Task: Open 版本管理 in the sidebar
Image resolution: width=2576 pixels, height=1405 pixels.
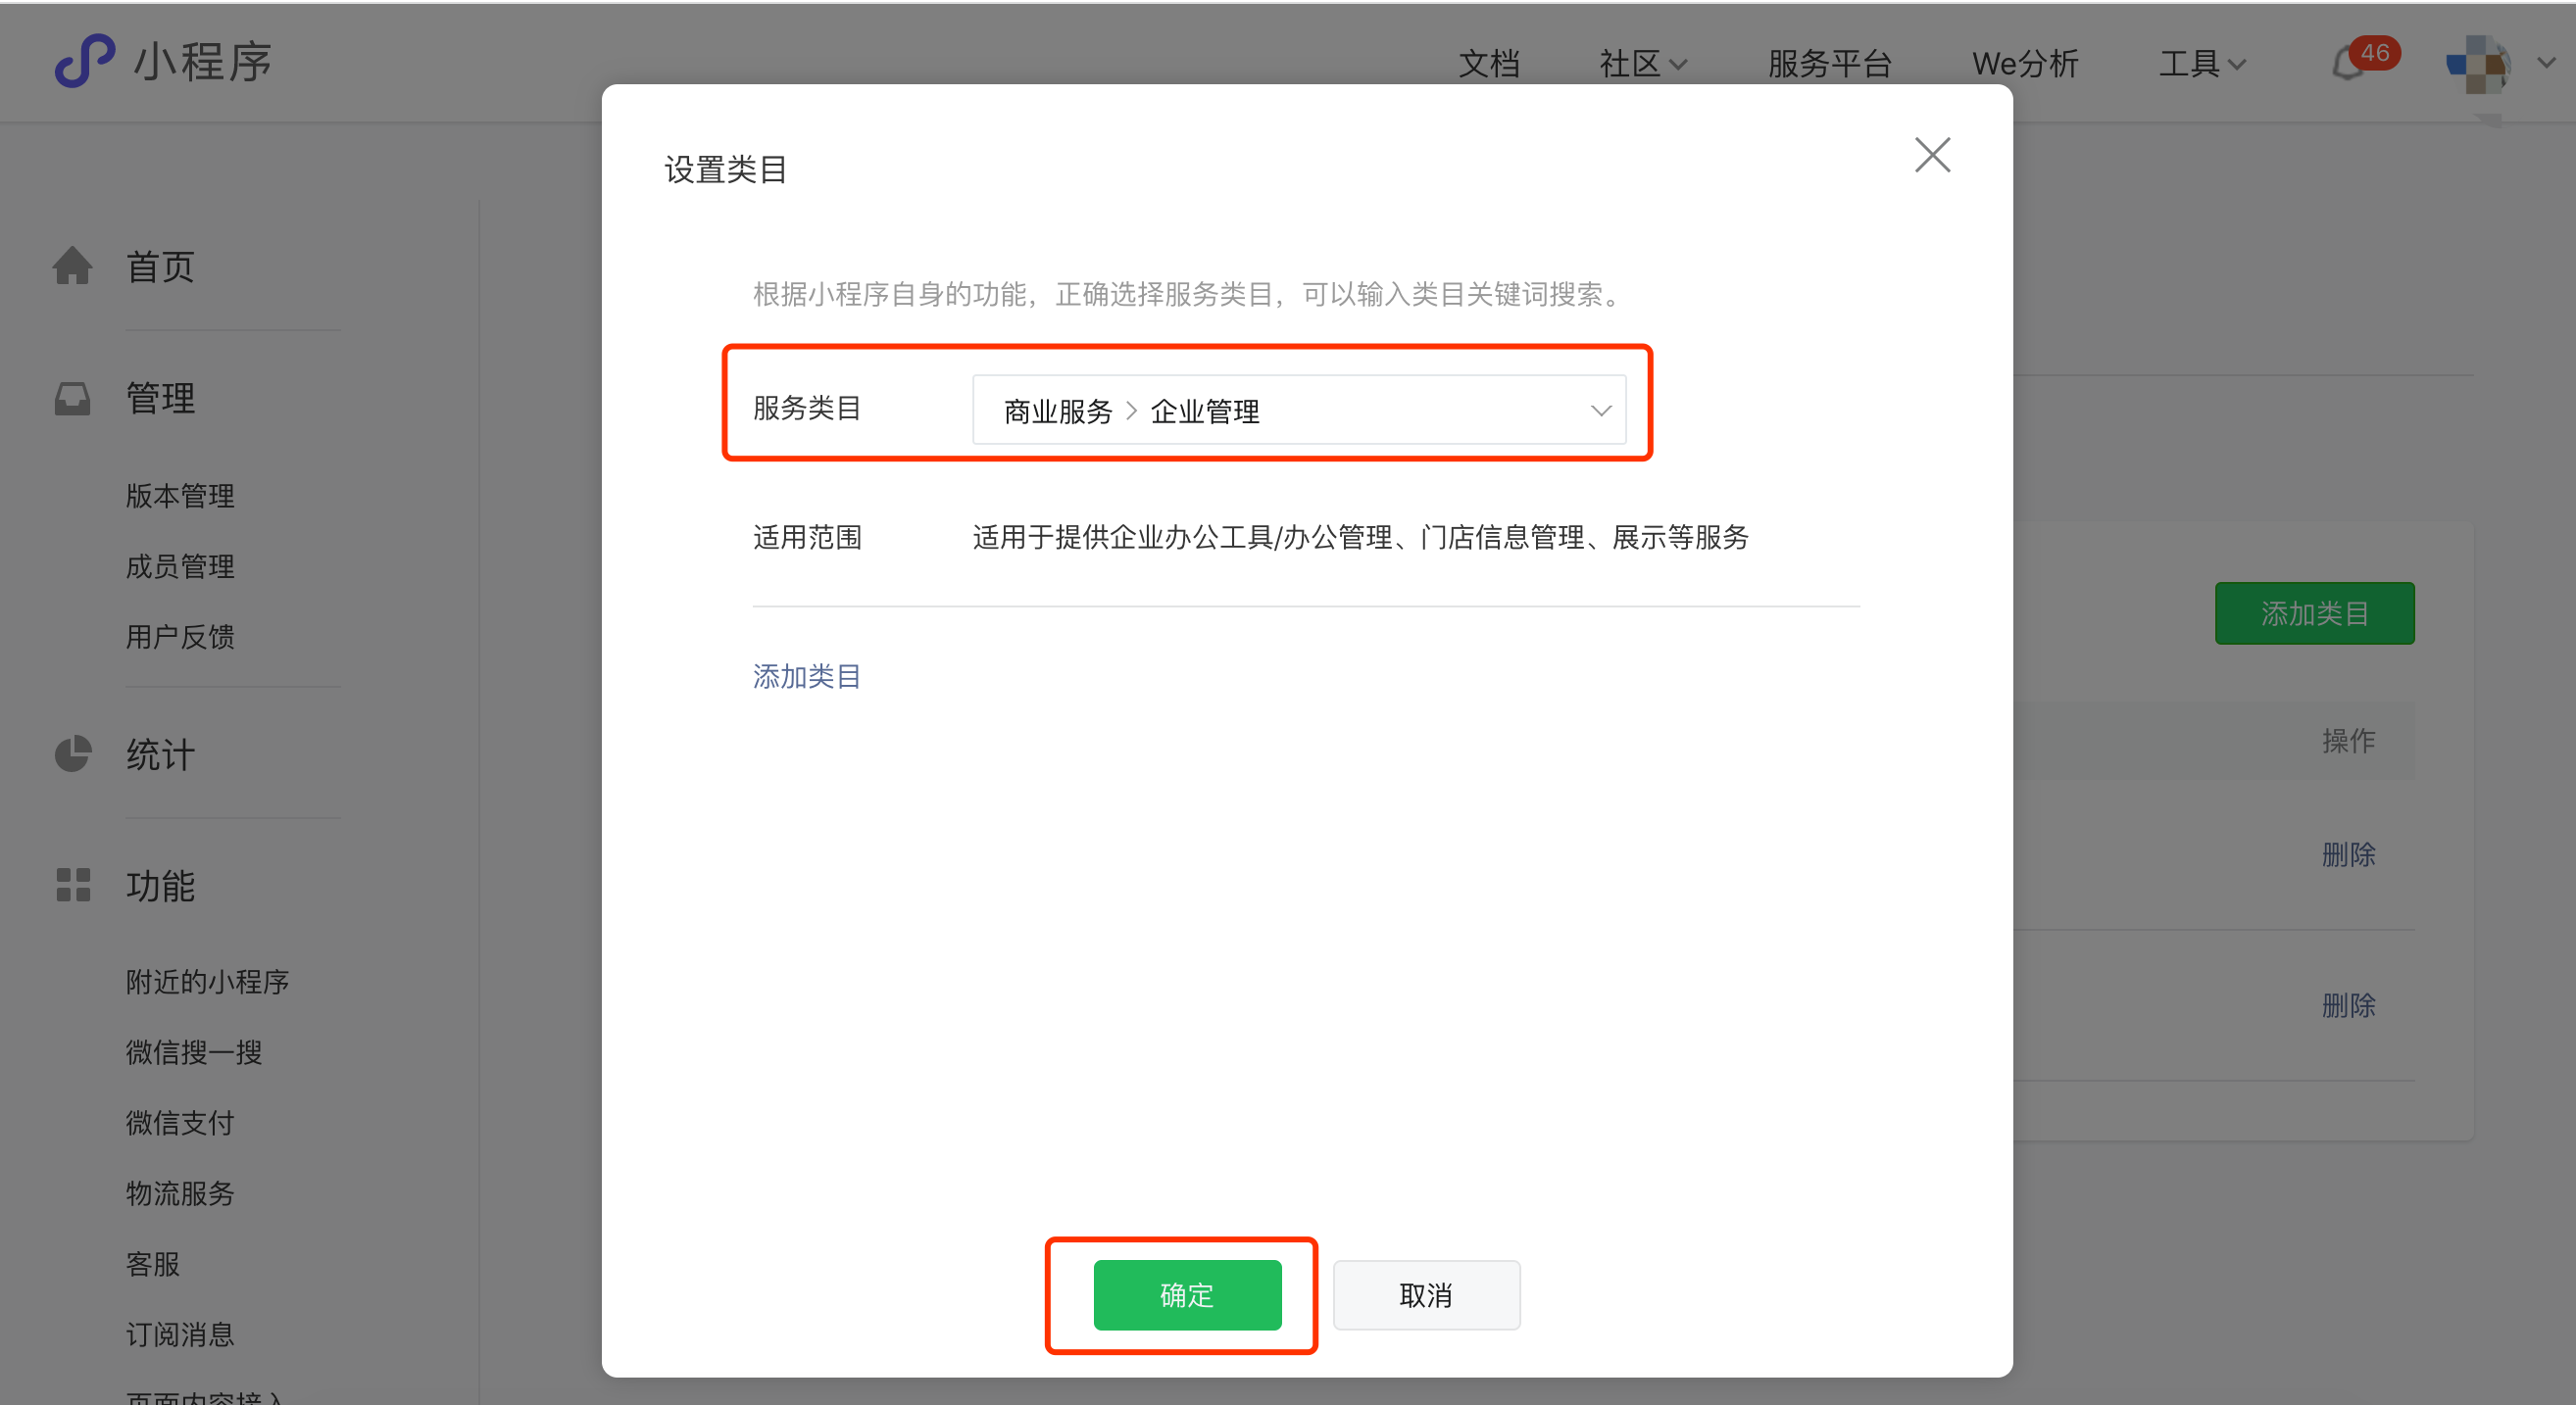Action: point(180,495)
